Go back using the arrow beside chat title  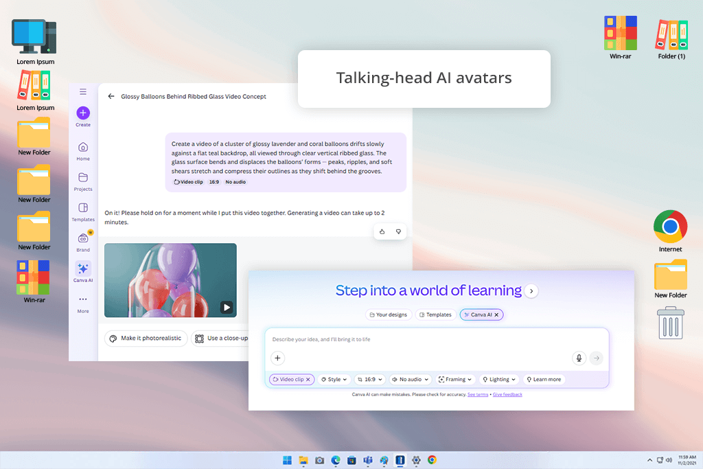coord(111,96)
